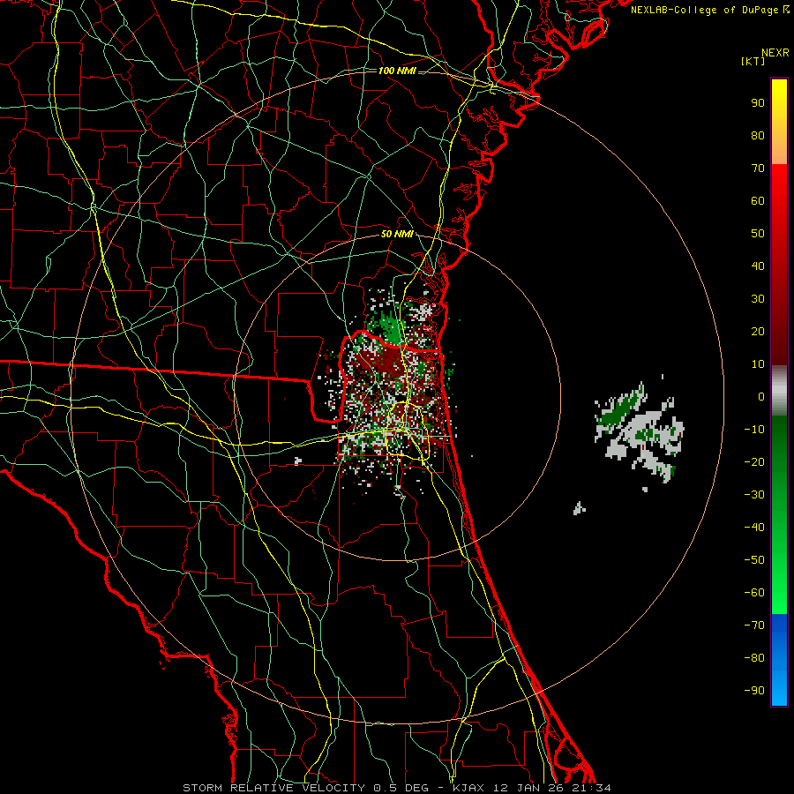Viewport: 794px width, 794px height.
Task: Click the 50 NMI range ring label
Action: point(397,234)
